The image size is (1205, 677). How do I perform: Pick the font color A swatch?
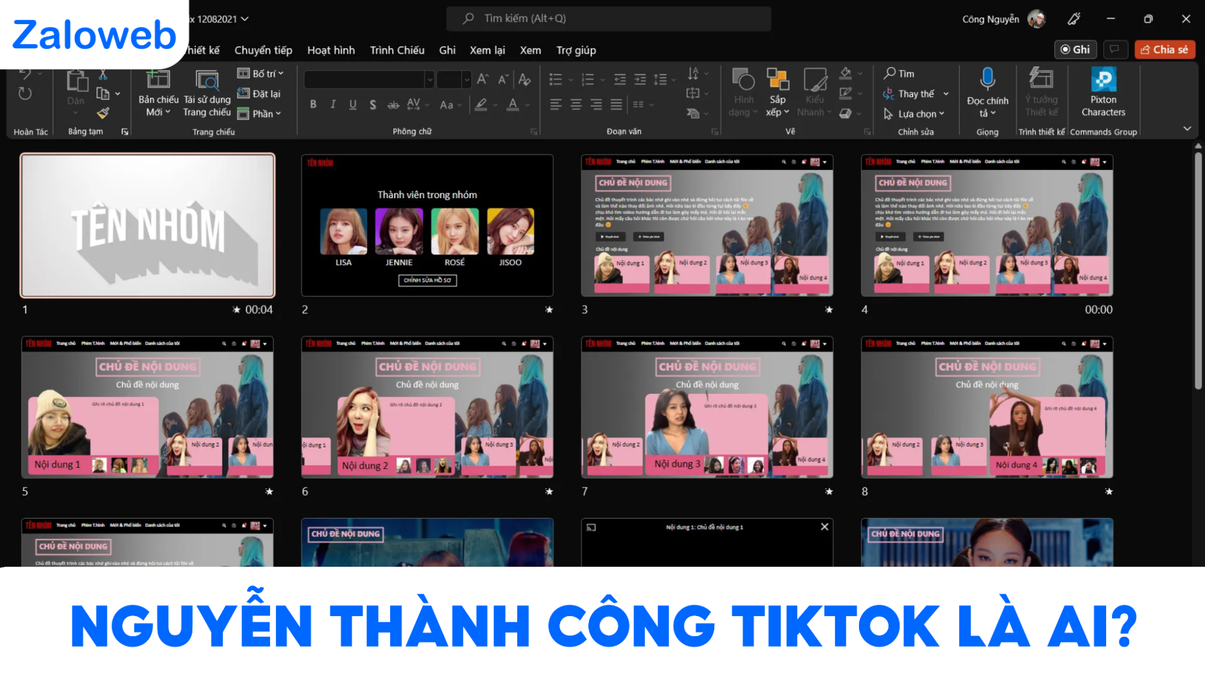[x=513, y=105]
